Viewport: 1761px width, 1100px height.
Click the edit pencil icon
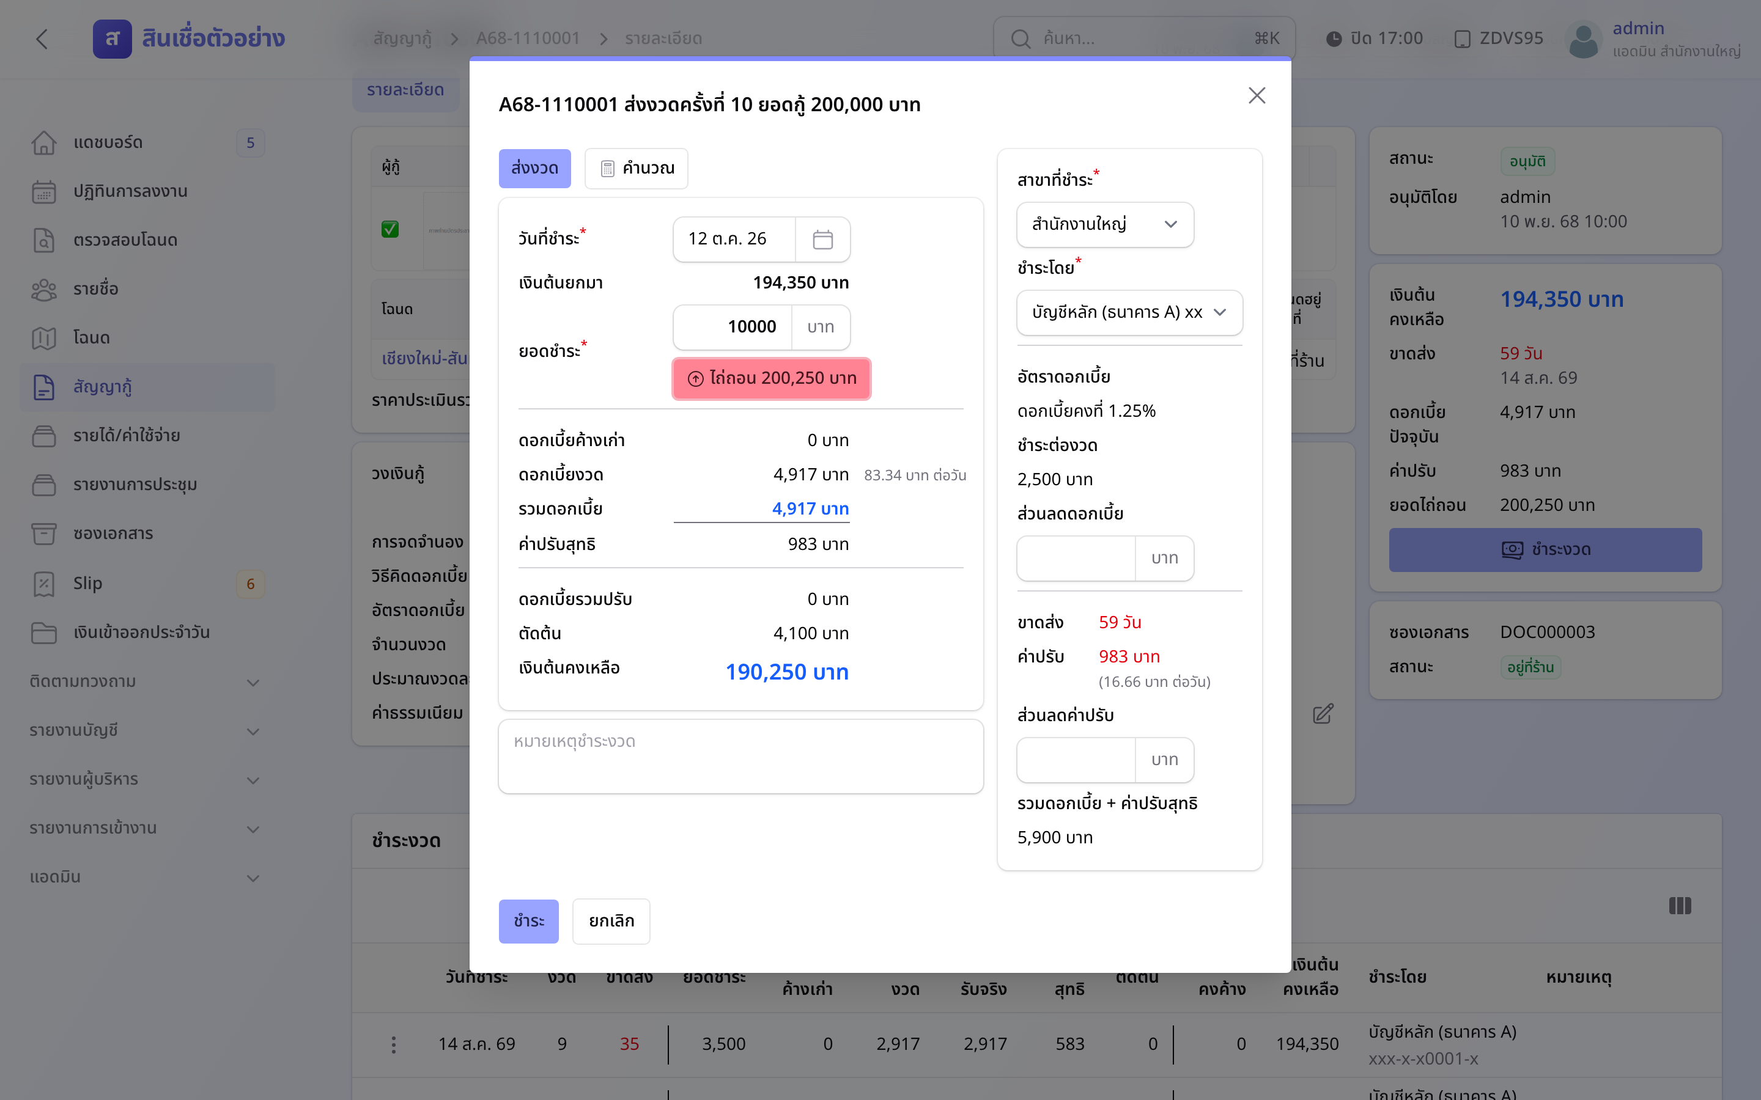click(x=1323, y=714)
